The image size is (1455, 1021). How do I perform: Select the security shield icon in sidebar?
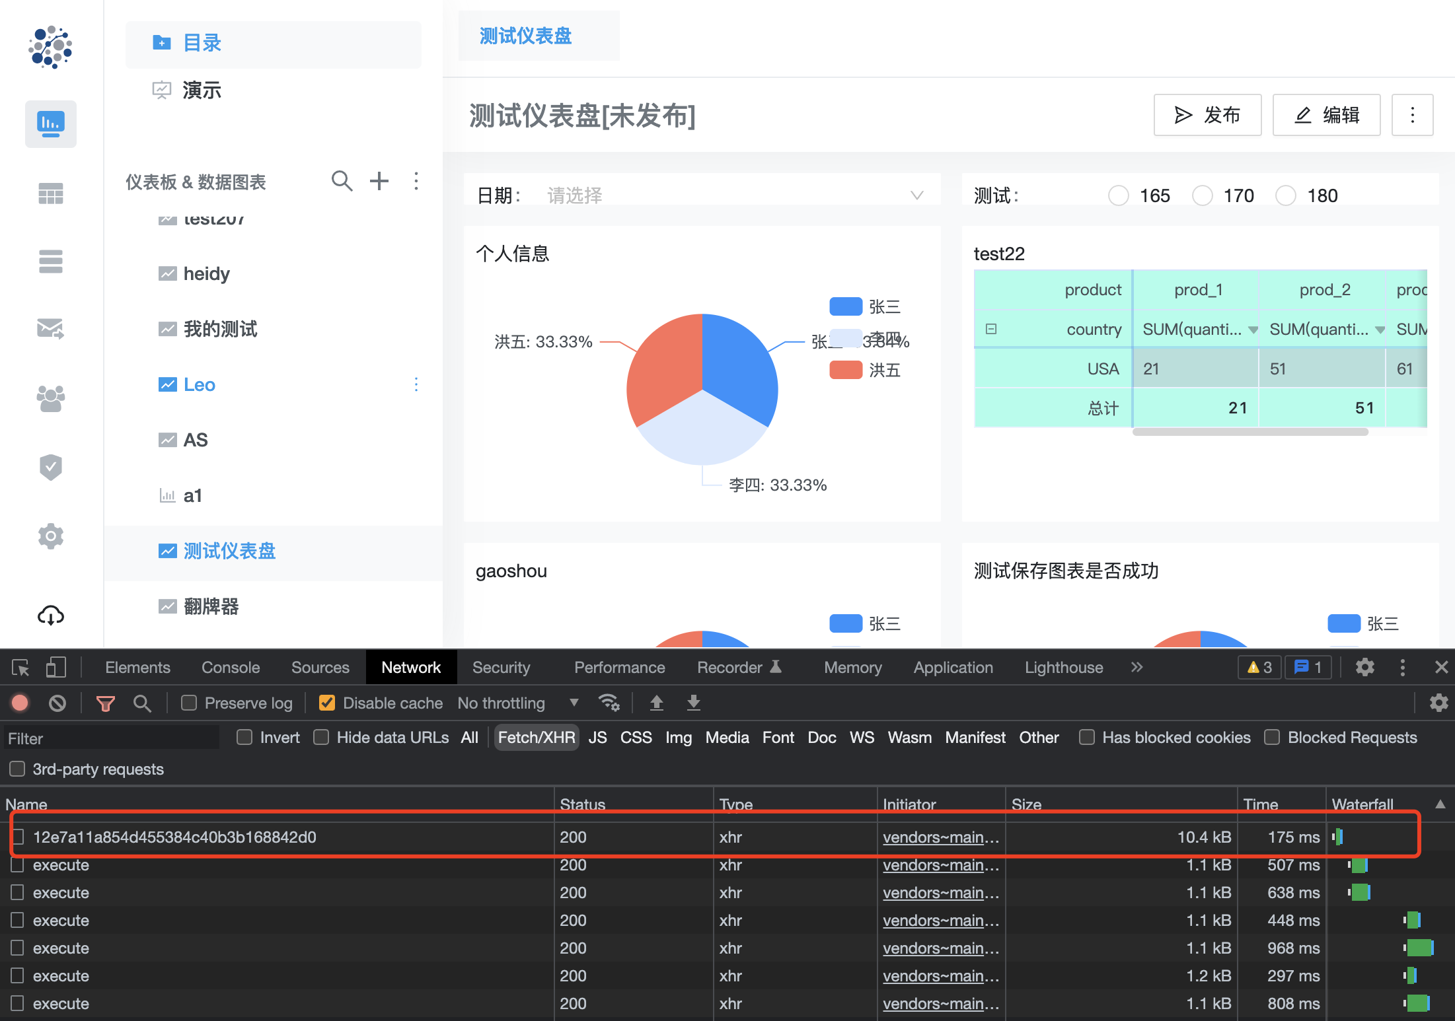(x=50, y=468)
